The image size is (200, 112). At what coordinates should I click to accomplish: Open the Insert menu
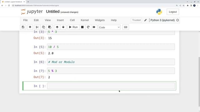pos(60,20)
